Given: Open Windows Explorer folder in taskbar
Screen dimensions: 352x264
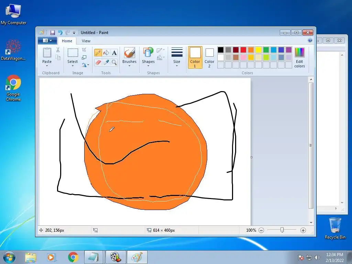Looking at the screenshot, I should pyautogui.click(x=31, y=257).
